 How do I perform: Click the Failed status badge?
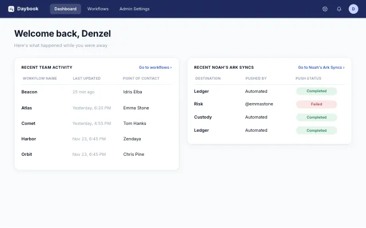[316, 104]
